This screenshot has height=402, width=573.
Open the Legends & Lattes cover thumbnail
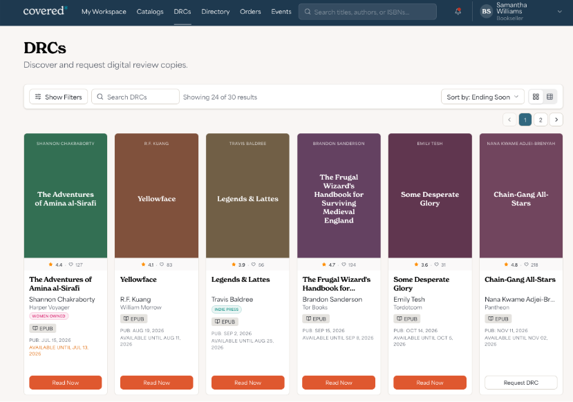tap(247, 195)
